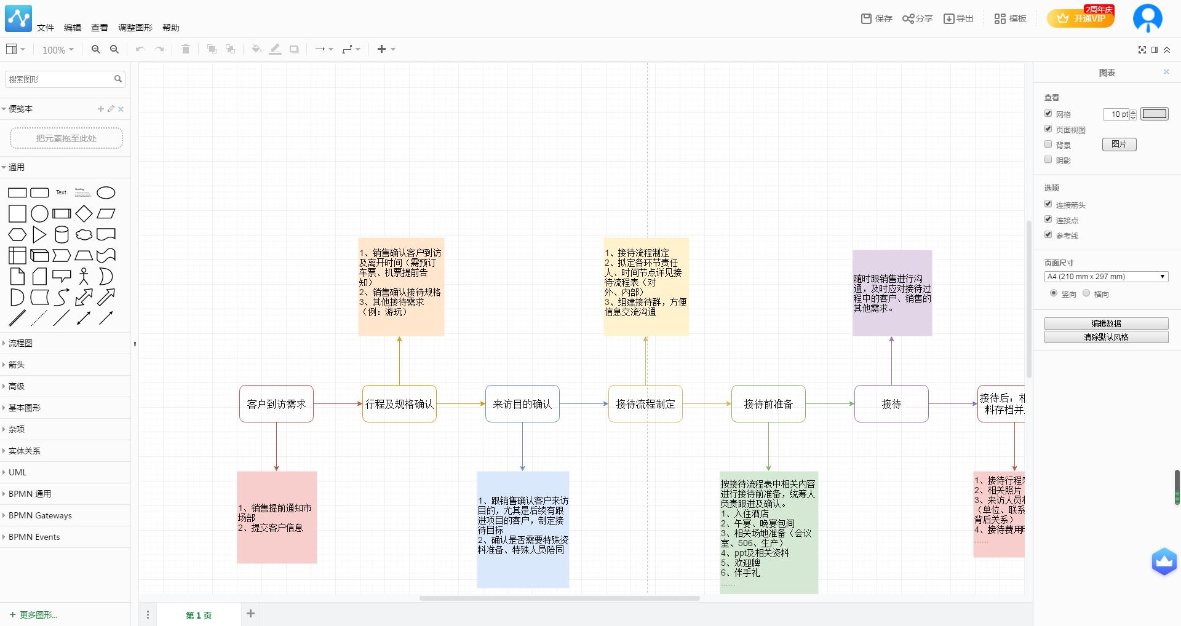Select the Text shape in 通用 palette
1181x626 pixels.
click(x=62, y=192)
